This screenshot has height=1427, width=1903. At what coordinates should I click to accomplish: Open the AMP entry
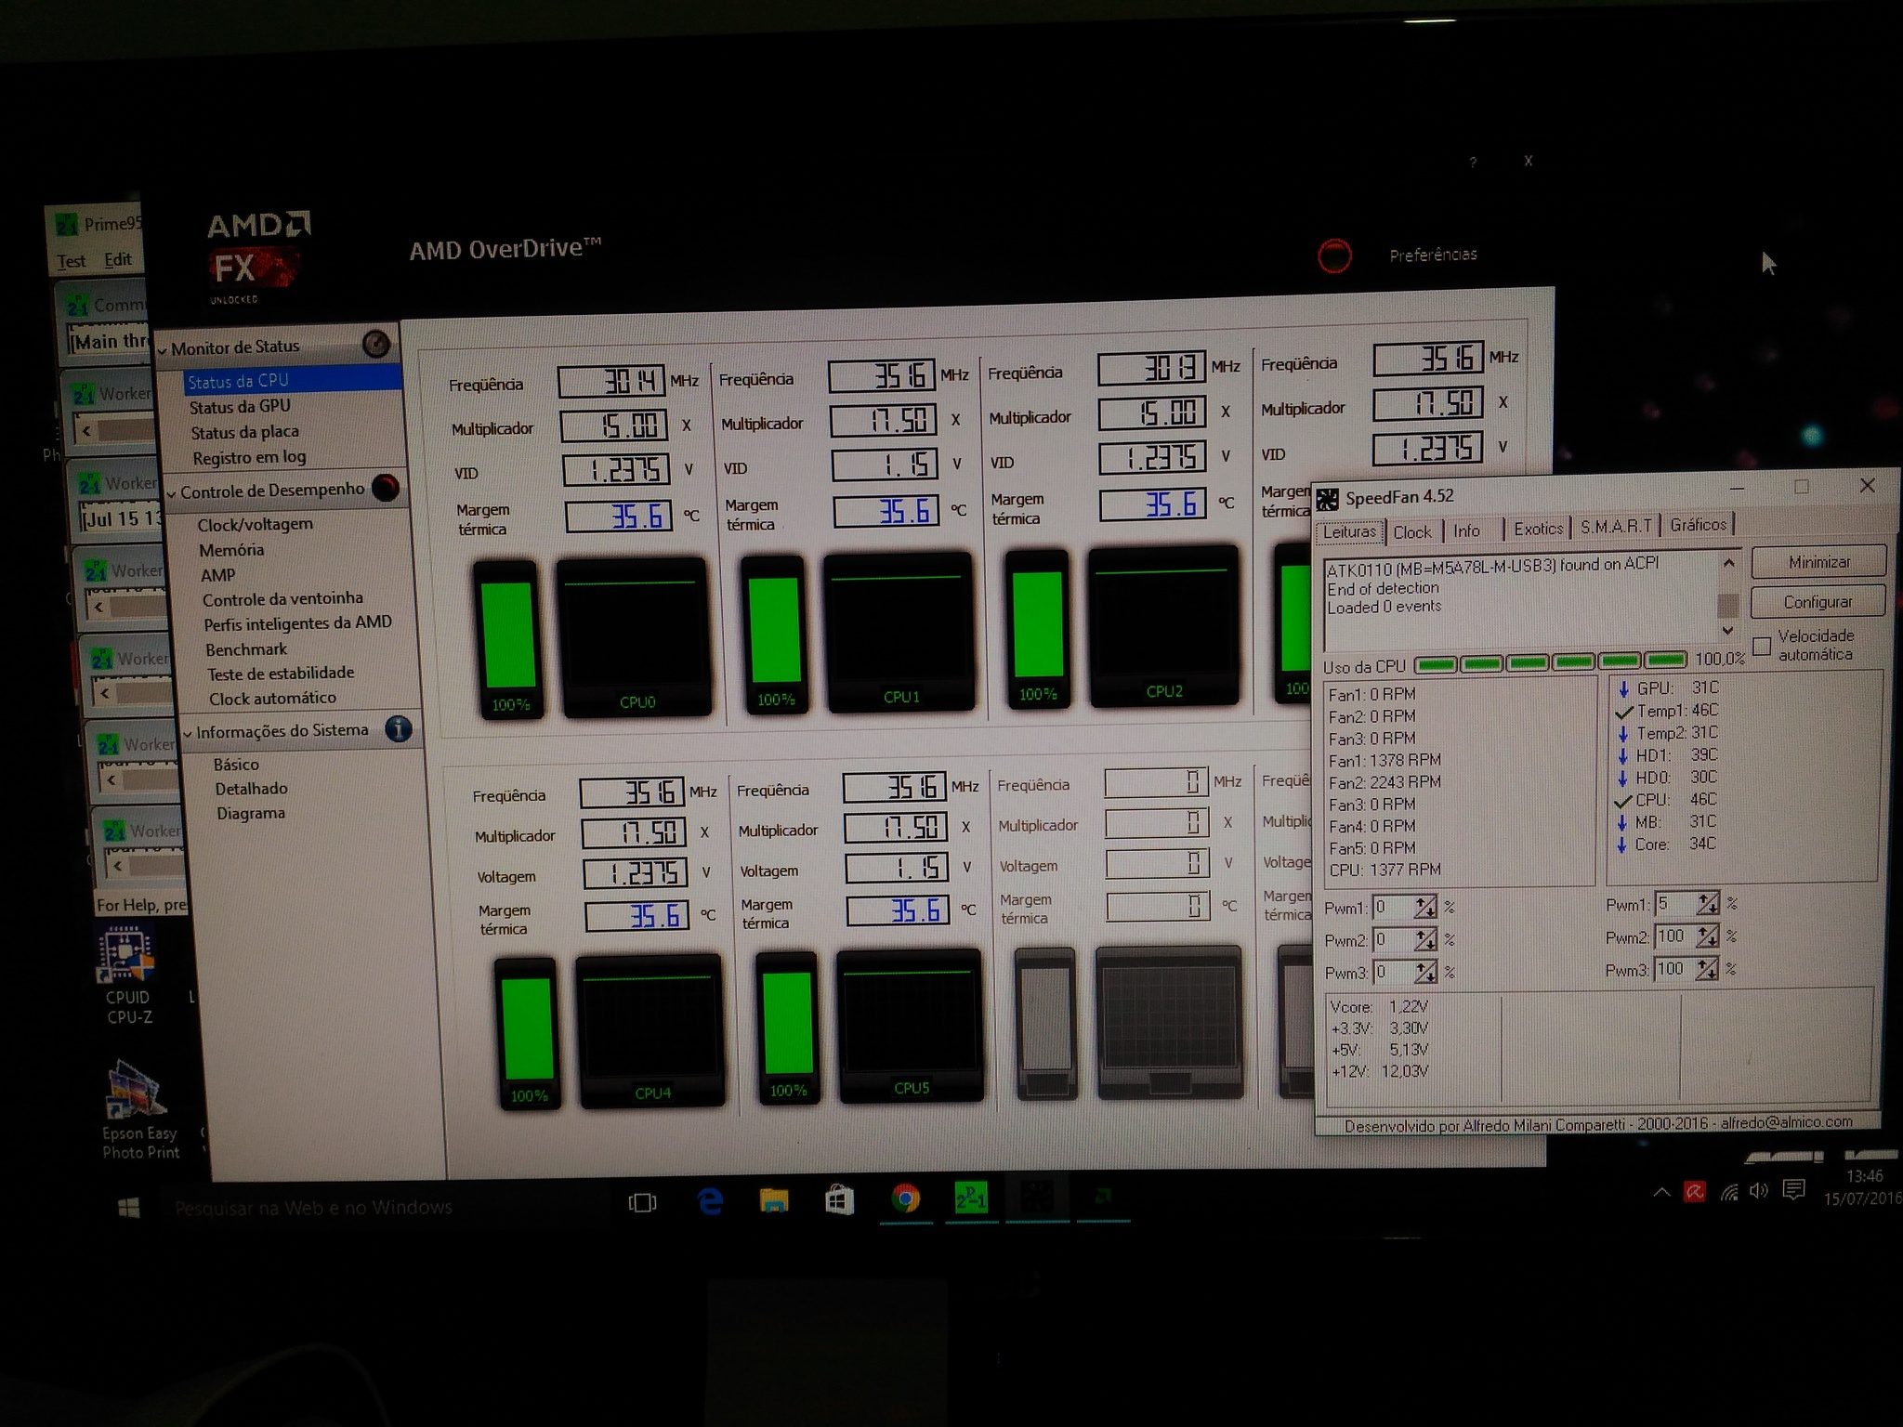tap(218, 575)
